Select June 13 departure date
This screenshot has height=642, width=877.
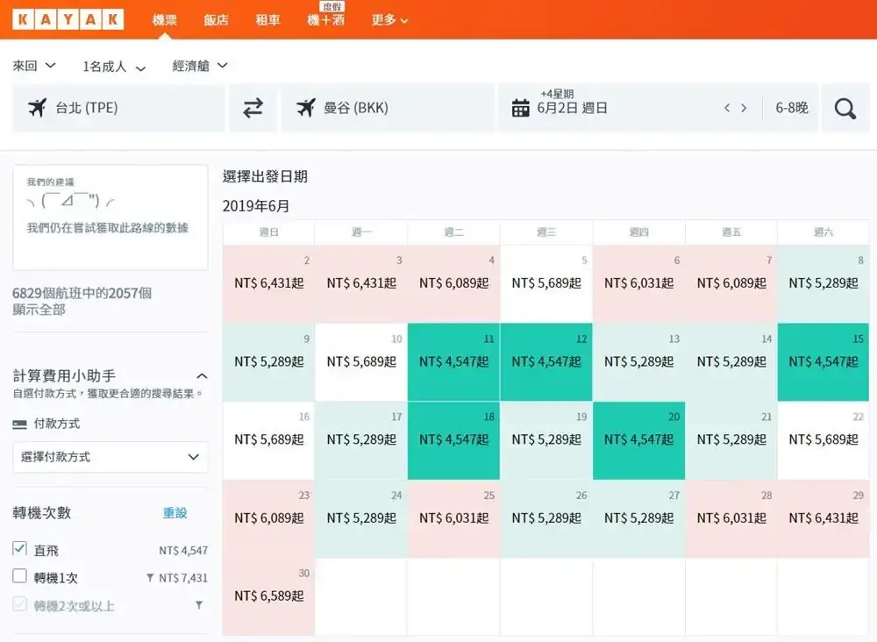click(x=638, y=362)
